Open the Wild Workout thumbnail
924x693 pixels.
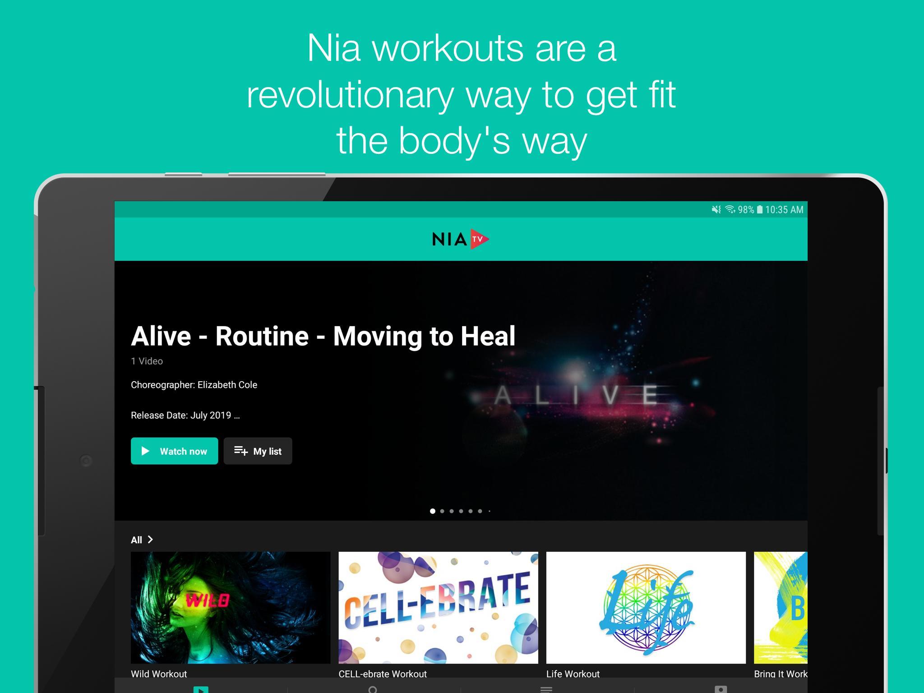pyautogui.click(x=231, y=607)
